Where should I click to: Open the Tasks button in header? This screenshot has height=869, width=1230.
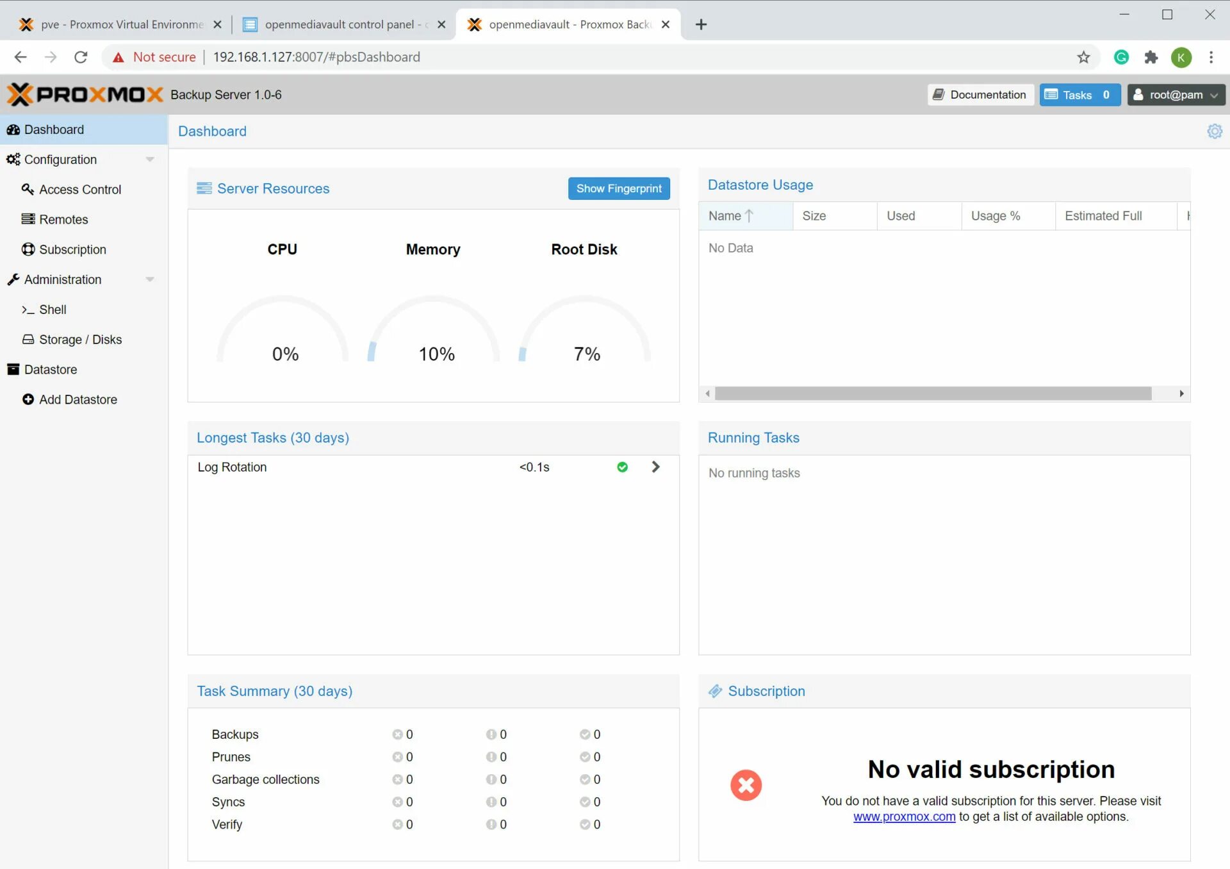click(1079, 95)
